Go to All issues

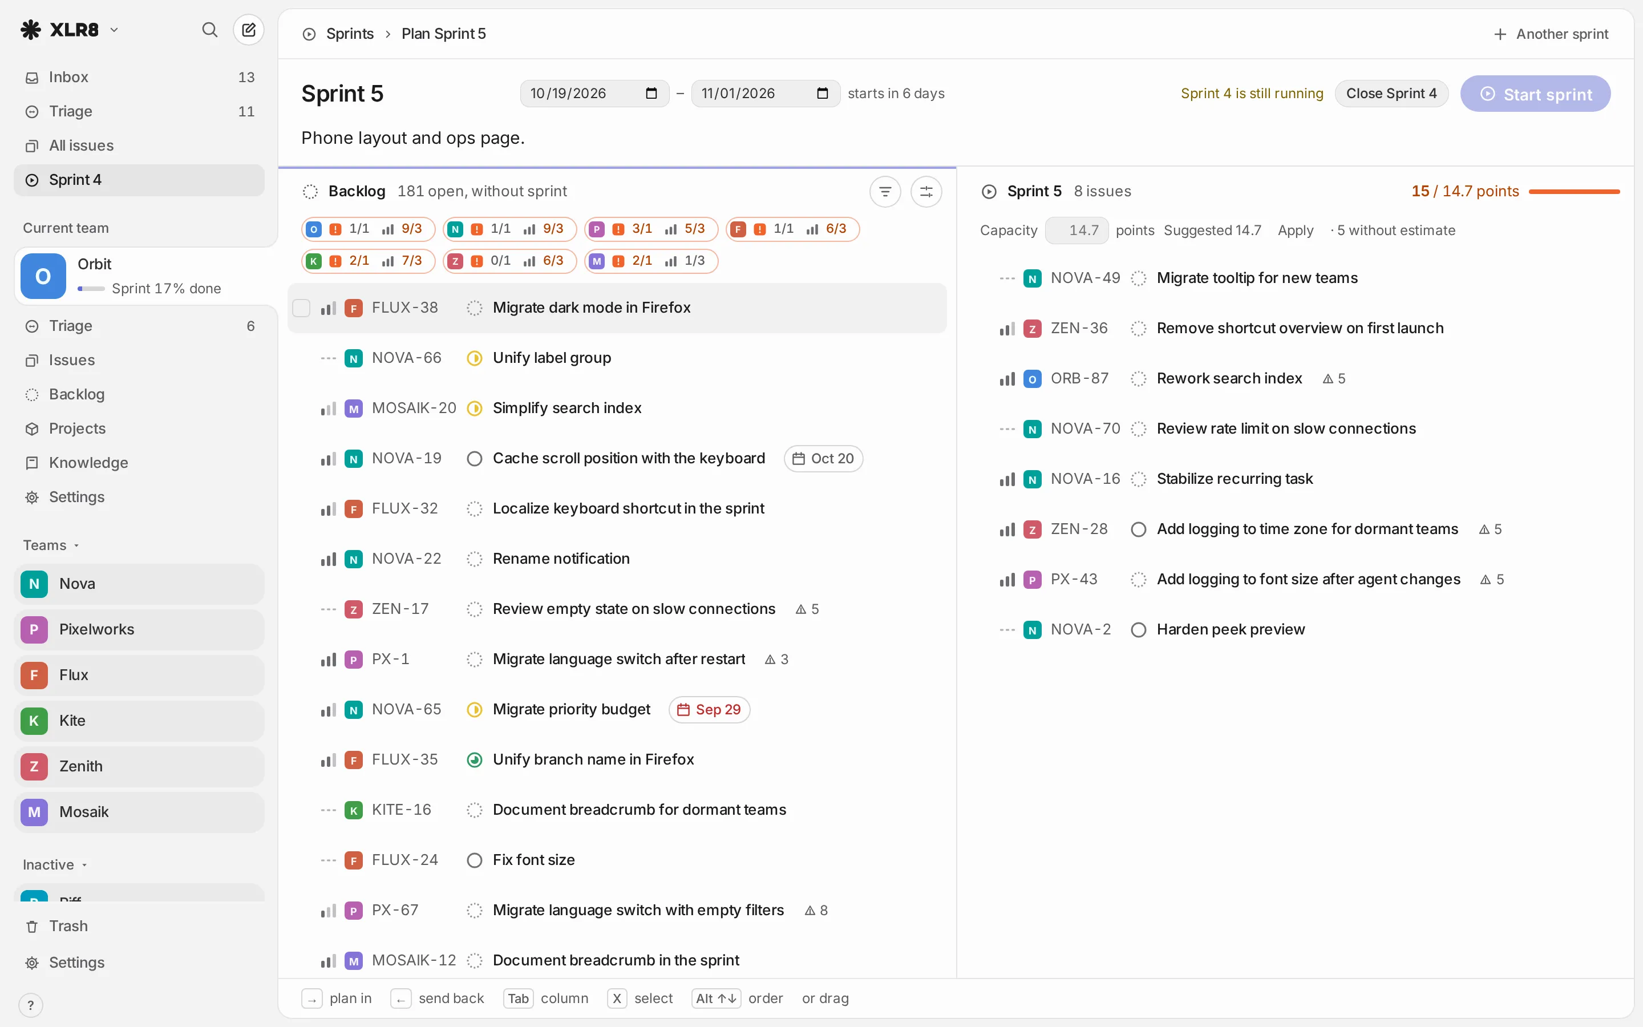[x=139, y=145]
